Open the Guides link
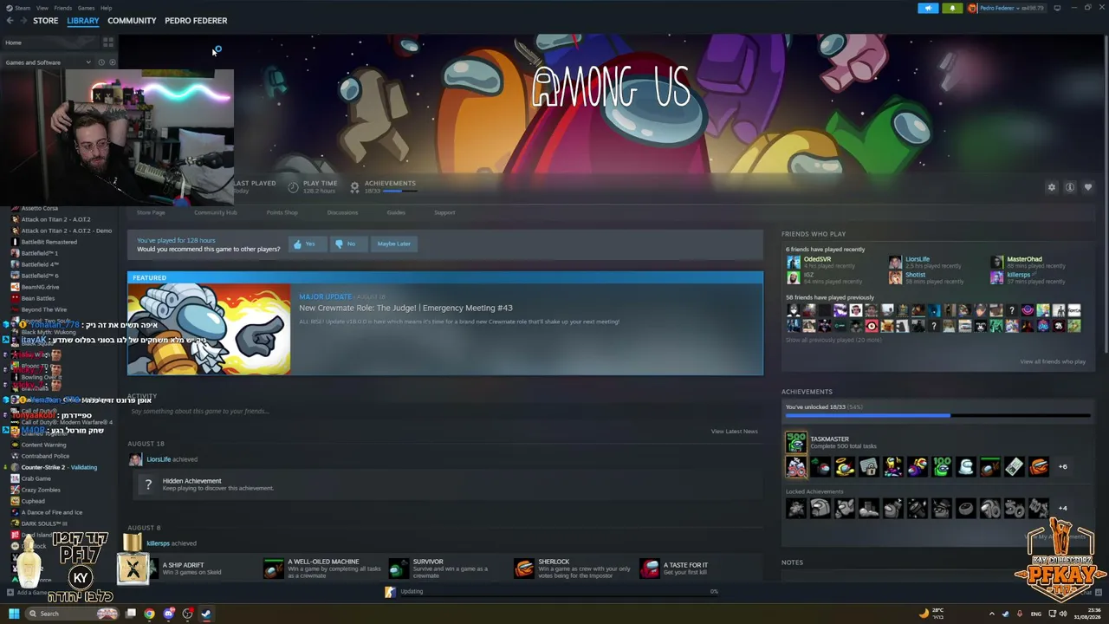The height and width of the screenshot is (624, 1109). [396, 212]
